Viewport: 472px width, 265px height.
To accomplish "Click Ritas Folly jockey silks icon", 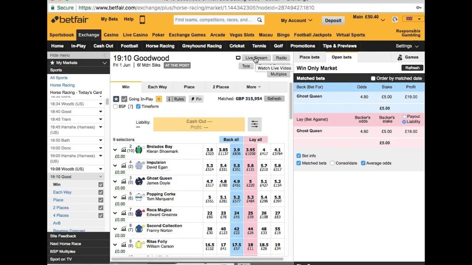I will click(x=139, y=245).
